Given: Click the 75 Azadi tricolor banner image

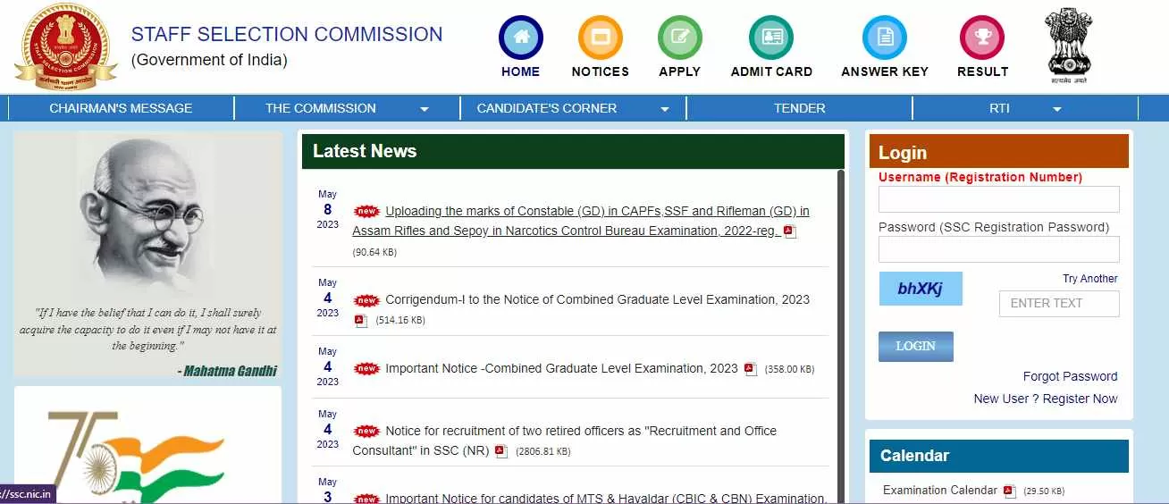Looking at the screenshot, I should (147, 445).
